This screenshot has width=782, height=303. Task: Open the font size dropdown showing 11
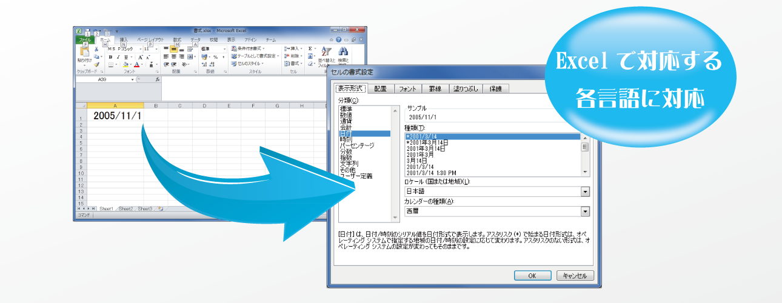pyautogui.click(x=156, y=49)
